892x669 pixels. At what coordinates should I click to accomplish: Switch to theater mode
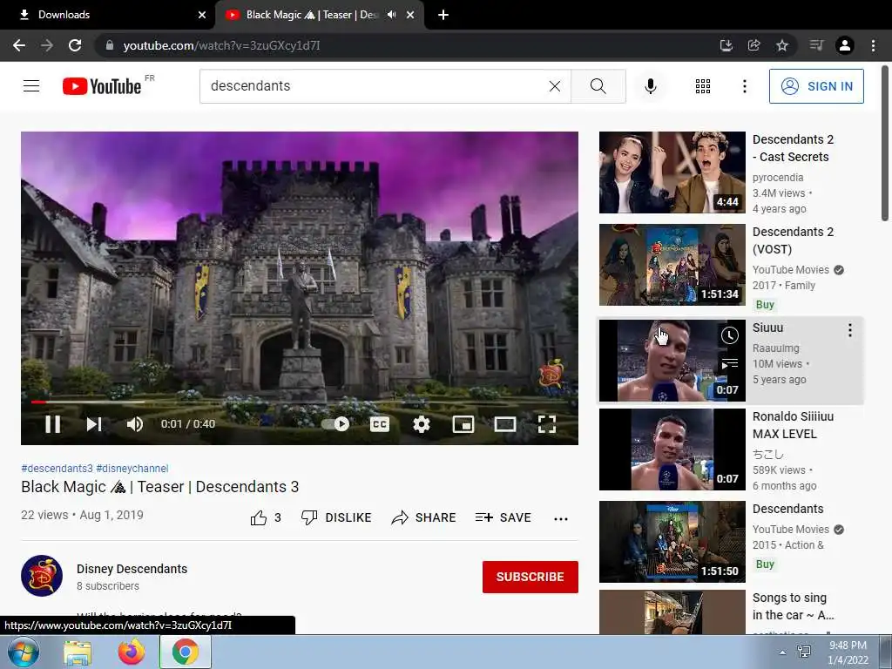pyautogui.click(x=505, y=424)
